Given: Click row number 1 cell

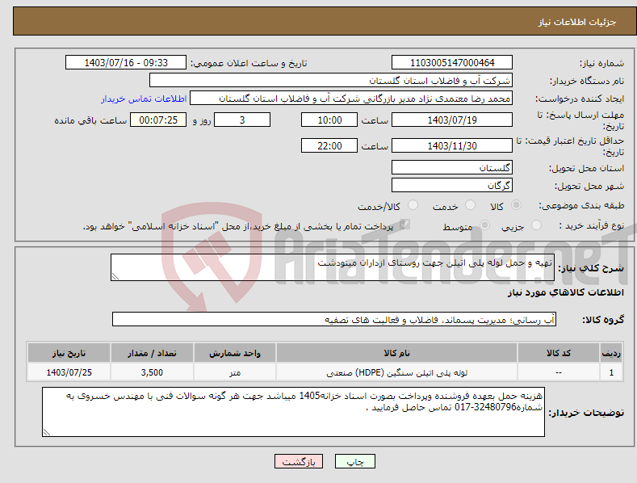Looking at the screenshot, I should coord(611,372).
